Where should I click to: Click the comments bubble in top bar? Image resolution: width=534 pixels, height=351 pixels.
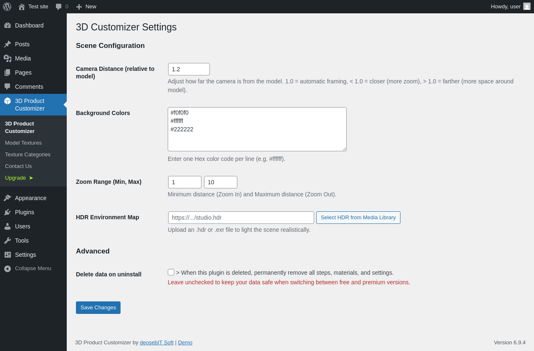pyautogui.click(x=59, y=7)
